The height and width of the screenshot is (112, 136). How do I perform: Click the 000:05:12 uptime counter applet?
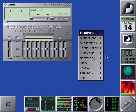64,106
